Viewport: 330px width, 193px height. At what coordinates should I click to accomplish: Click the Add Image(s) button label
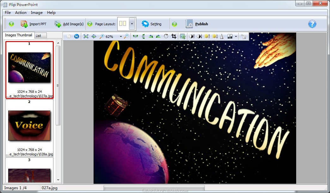(x=73, y=24)
